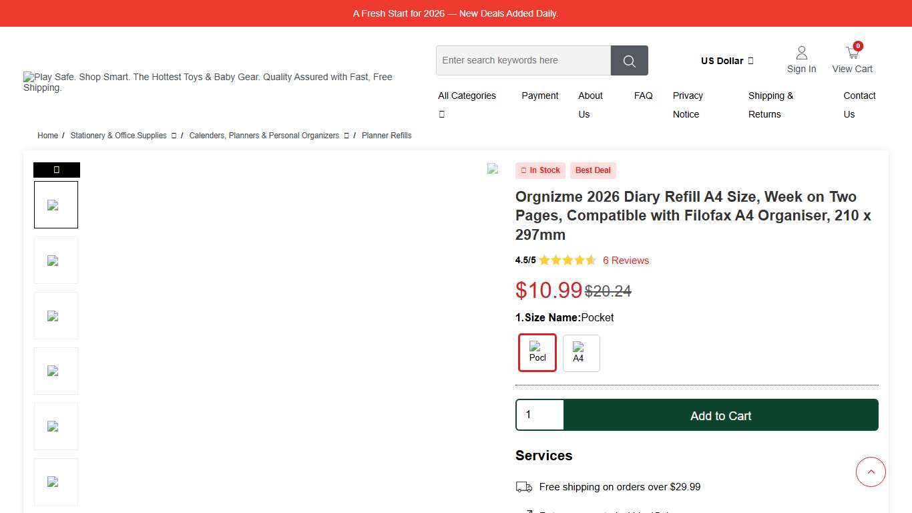Open the breadcrumb expander after Stationery & Office Supplies

(x=175, y=136)
